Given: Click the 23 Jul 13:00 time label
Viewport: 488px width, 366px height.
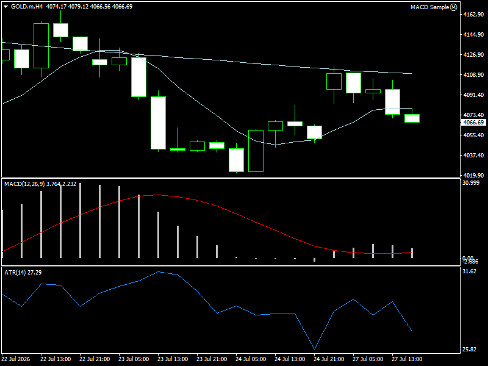Looking at the screenshot, I should (173, 359).
